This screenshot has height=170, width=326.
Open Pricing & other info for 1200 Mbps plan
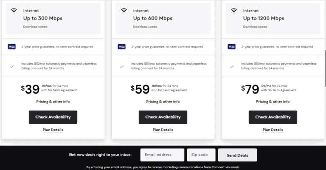[x=273, y=102]
